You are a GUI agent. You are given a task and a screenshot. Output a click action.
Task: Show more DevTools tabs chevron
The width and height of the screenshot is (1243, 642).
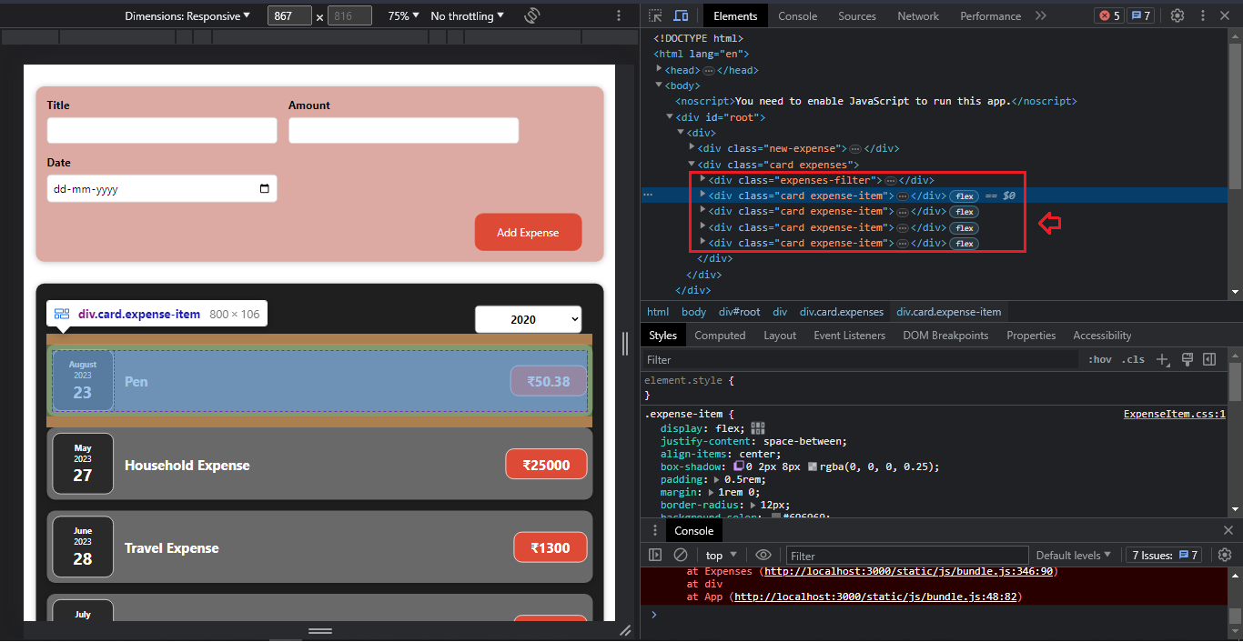coord(1041,15)
